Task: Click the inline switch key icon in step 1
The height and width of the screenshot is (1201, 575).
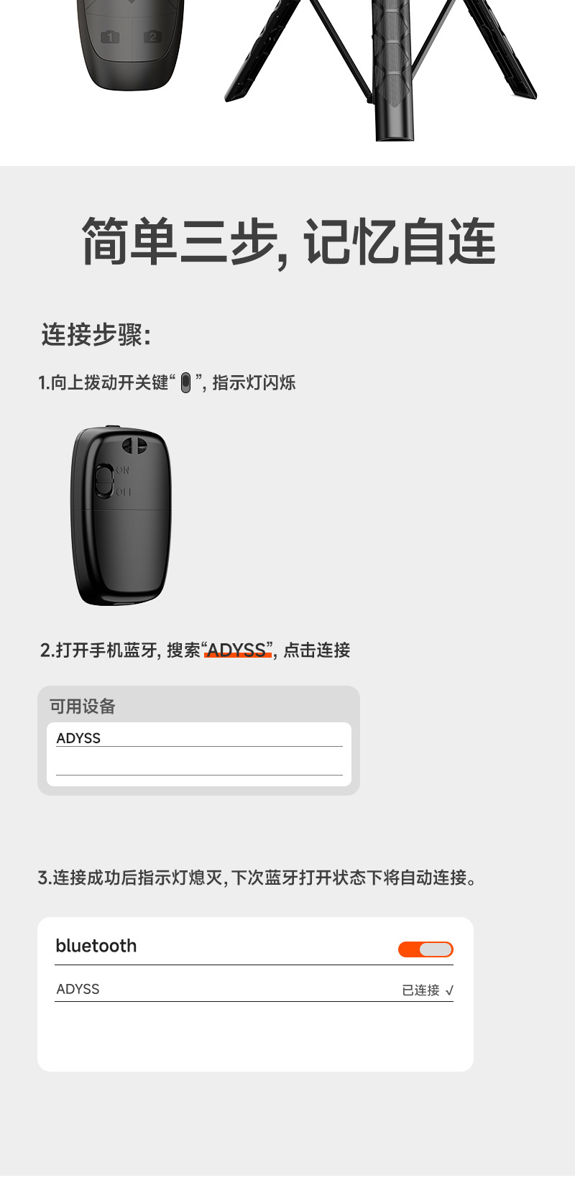Action: [185, 383]
